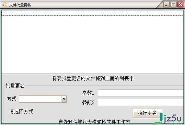The height and width of the screenshot is (125, 185).
Task: Select the dotted focus row in file list
Action: [92, 13]
